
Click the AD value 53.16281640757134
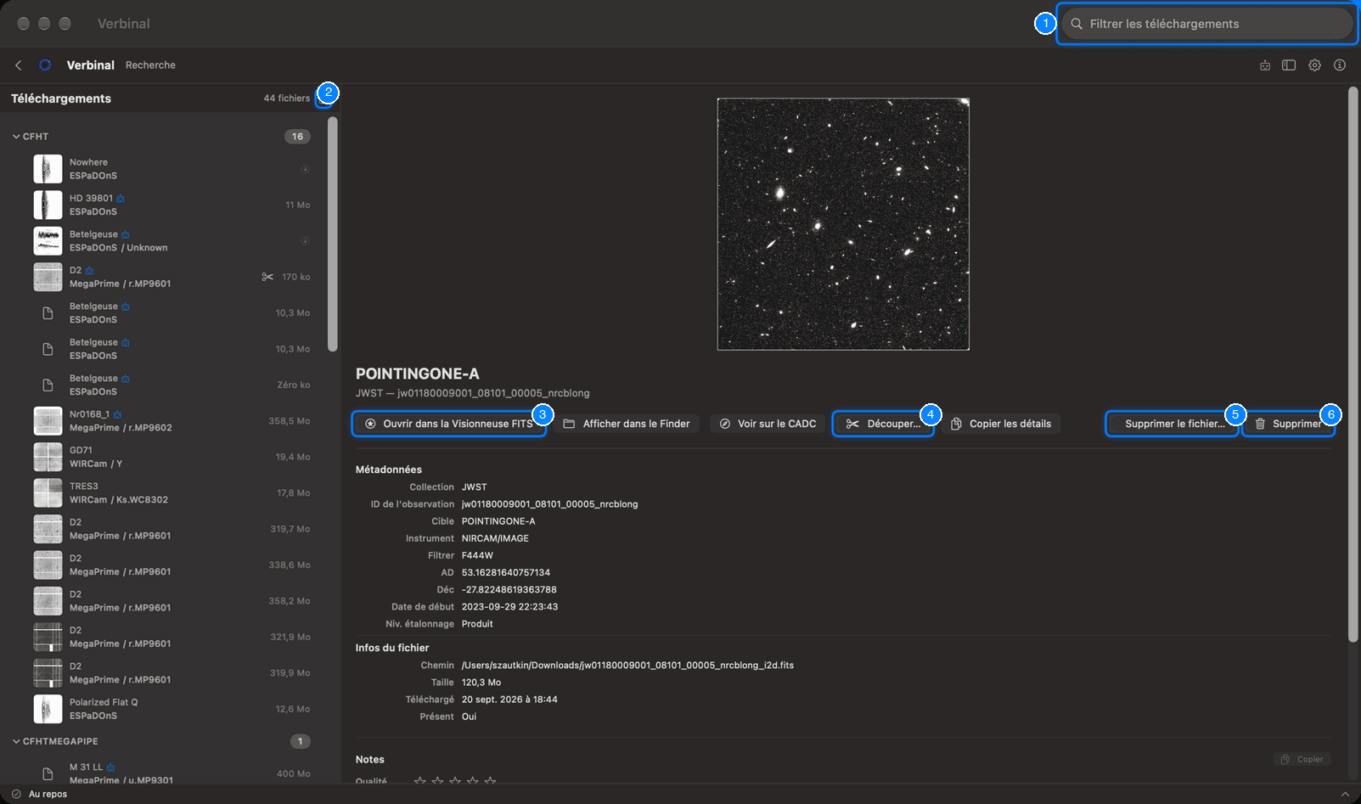pos(506,573)
